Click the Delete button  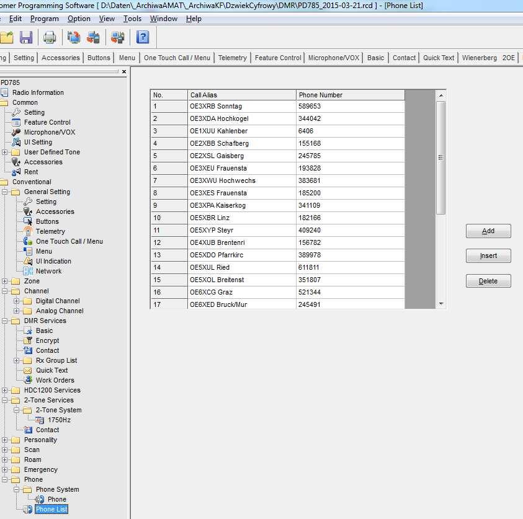coord(488,281)
